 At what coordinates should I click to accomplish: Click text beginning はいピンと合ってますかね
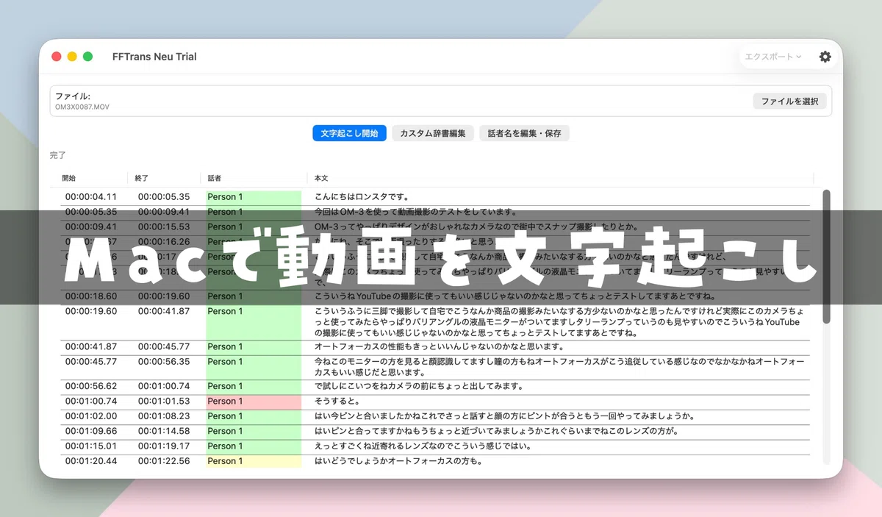click(496, 431)
